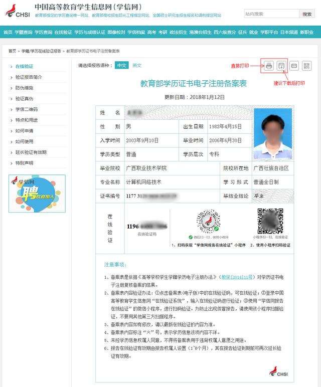Open 港澳台招生 navigation item
Image resolution: width=321 pixels, height=387 pixels.
pos(201,32)
